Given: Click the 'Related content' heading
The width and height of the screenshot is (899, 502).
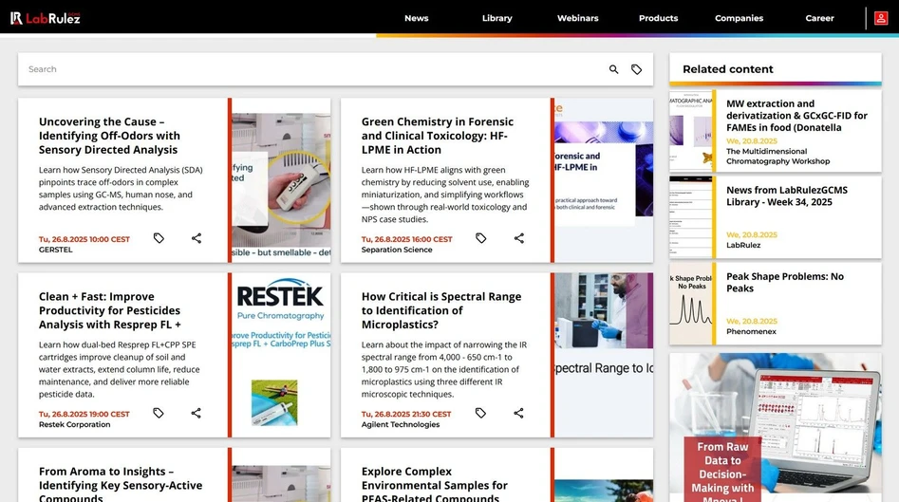Looking at the screenshot, I should [x=727, y=69].
